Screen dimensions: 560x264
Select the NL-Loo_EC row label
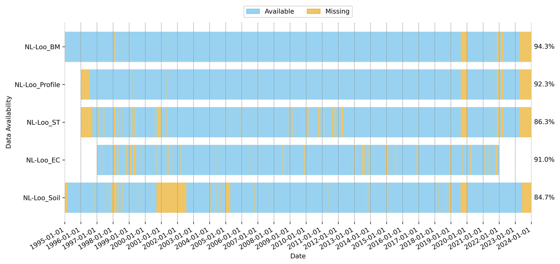pyautogui.click(x=43, y=160)
